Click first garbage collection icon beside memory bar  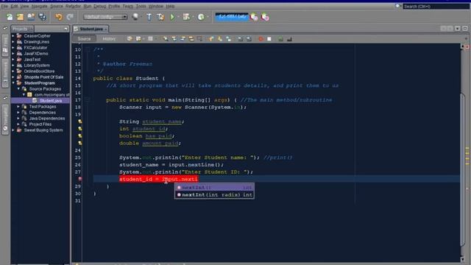[254, 17]
